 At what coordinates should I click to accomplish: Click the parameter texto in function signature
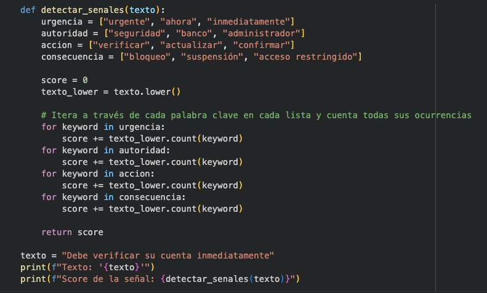pos(142,10)
